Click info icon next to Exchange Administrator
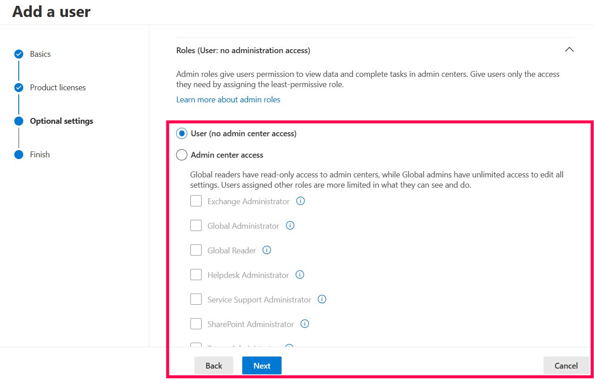The height and width of the screenshot is (382, 594). (301, 201)
